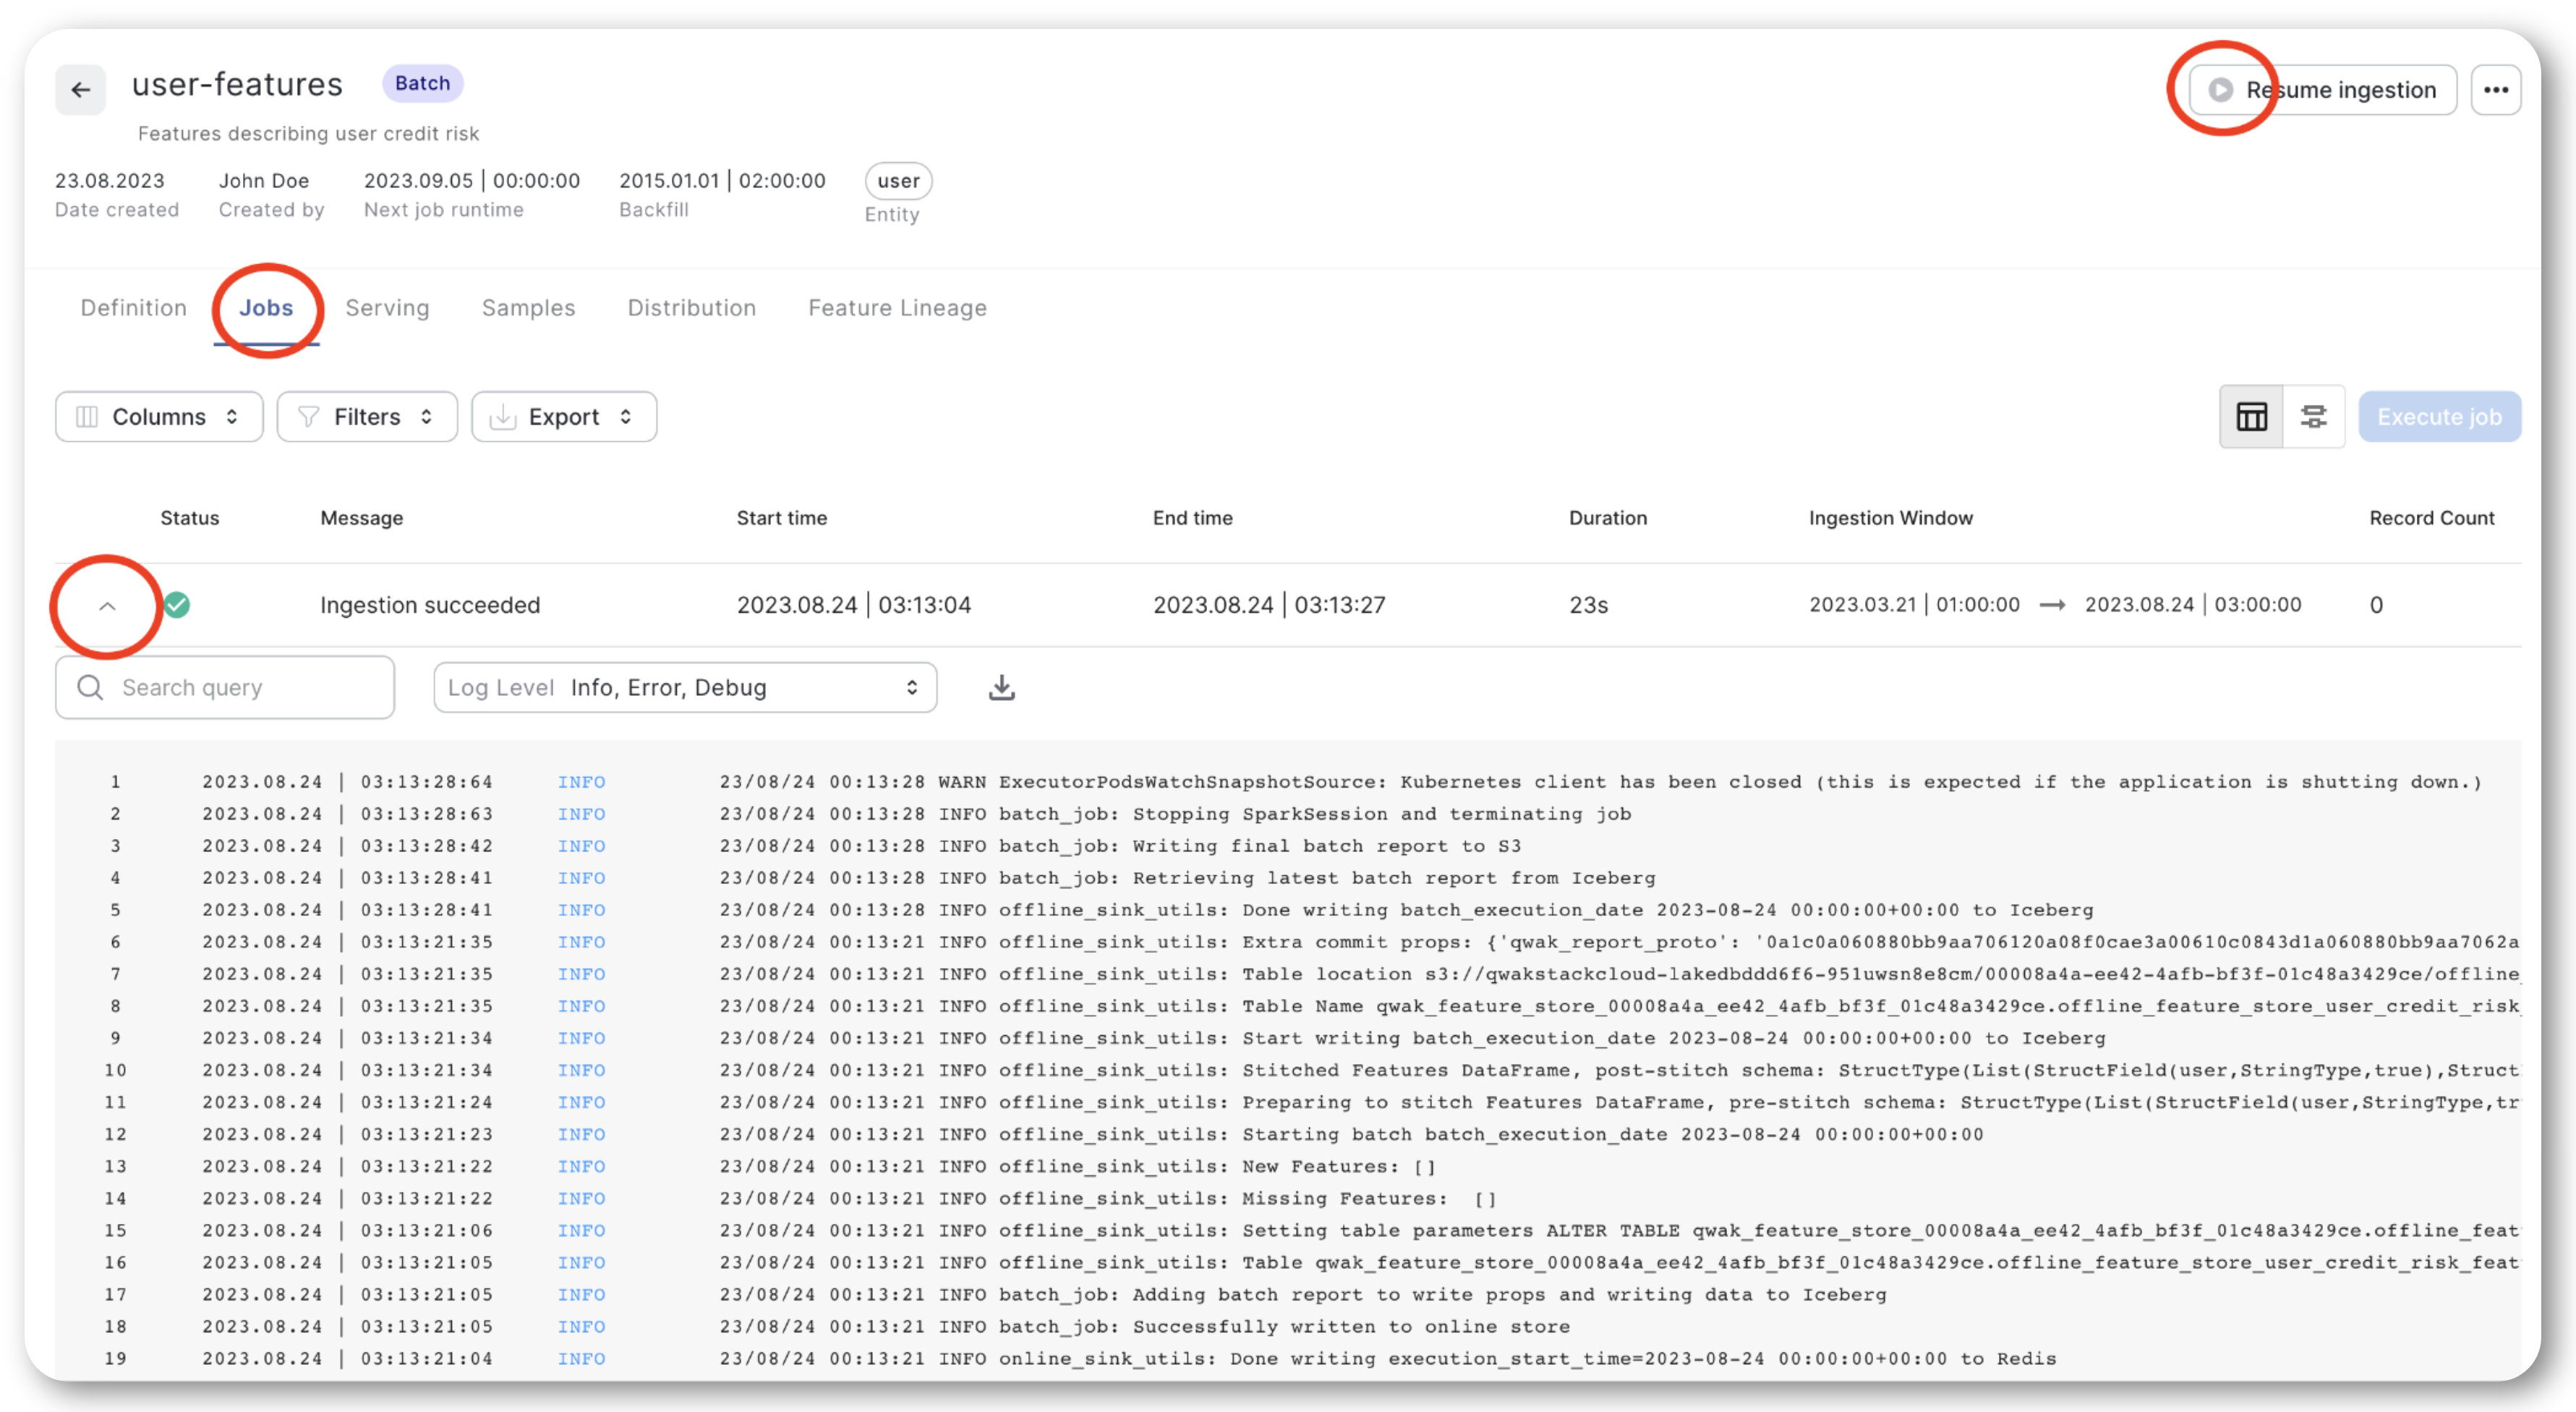Screen dimensions: 2576x1412
Task: Click into the Search query field
Action: pyautogui.click(x=230, y=687)
